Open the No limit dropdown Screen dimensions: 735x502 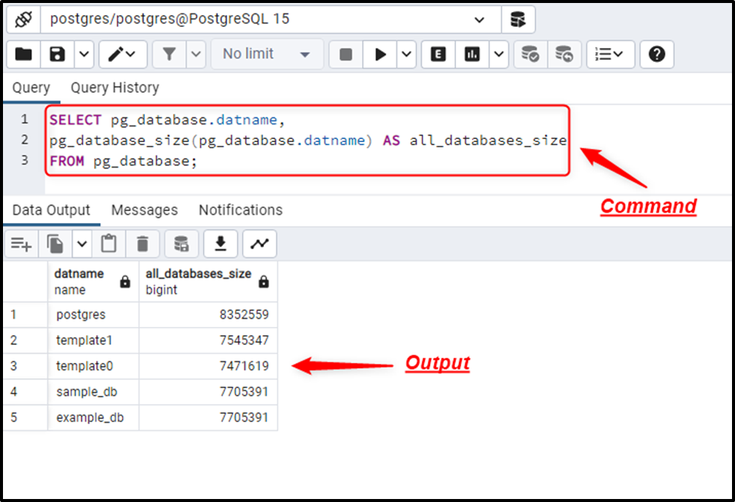pos(267,54)
